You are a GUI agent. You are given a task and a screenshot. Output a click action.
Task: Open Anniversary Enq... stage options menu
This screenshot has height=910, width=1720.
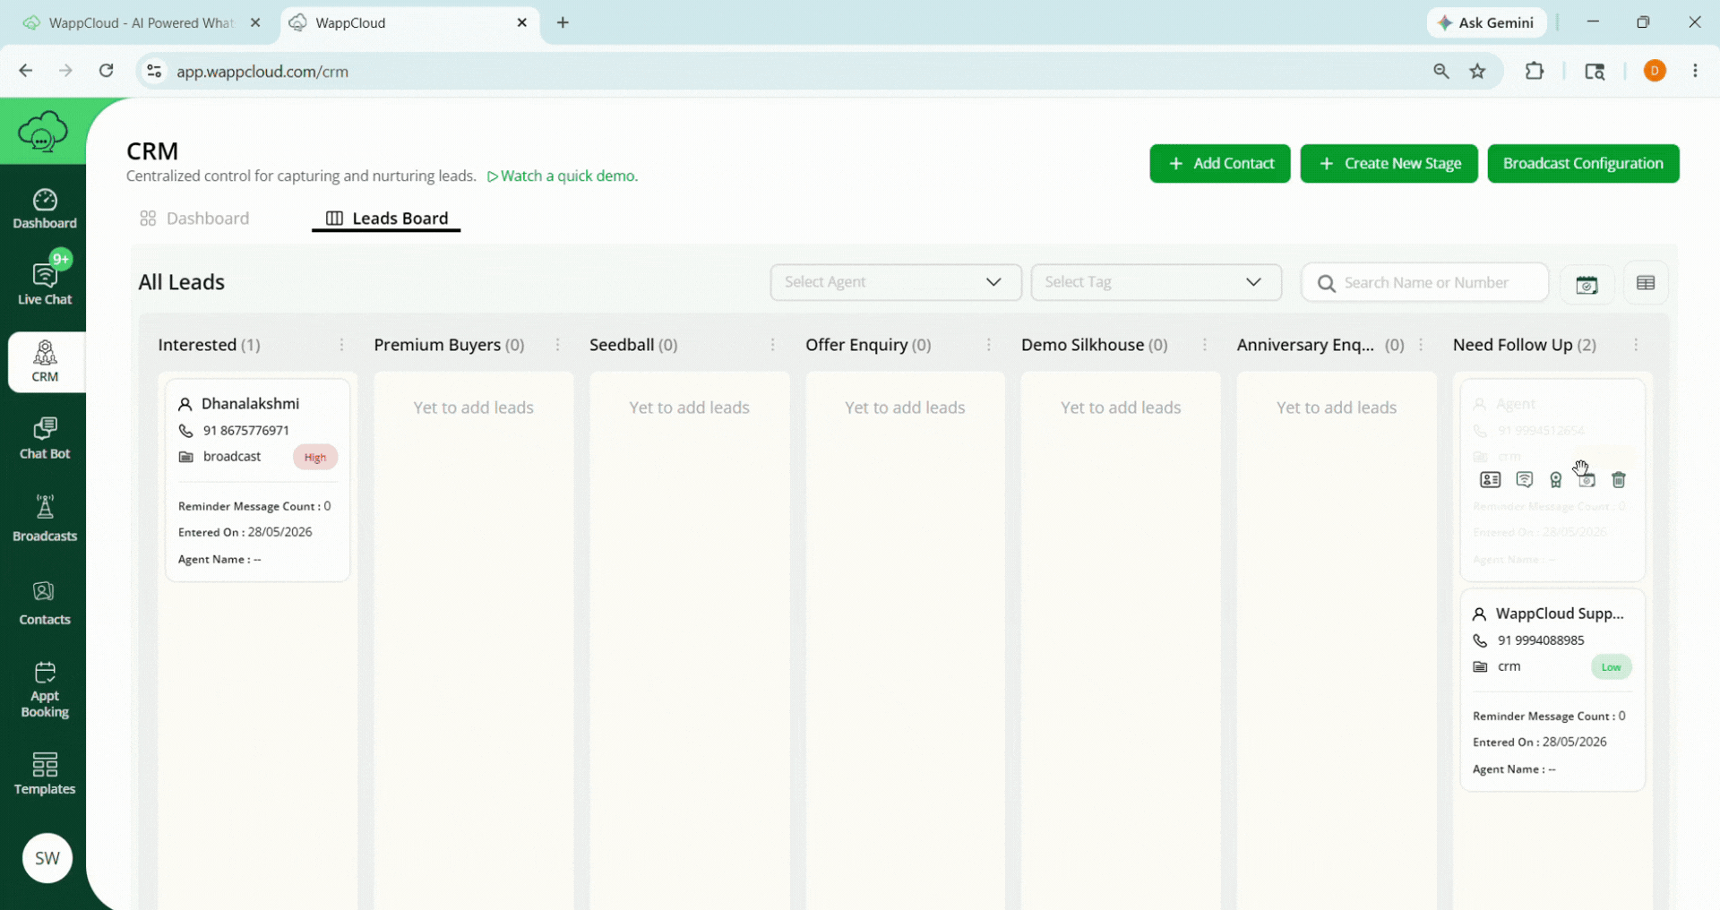coord(1421,345)
